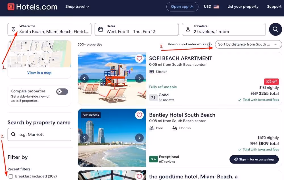Click $670 nightly price text
284x180 pixels.
(x=268, y=138)
